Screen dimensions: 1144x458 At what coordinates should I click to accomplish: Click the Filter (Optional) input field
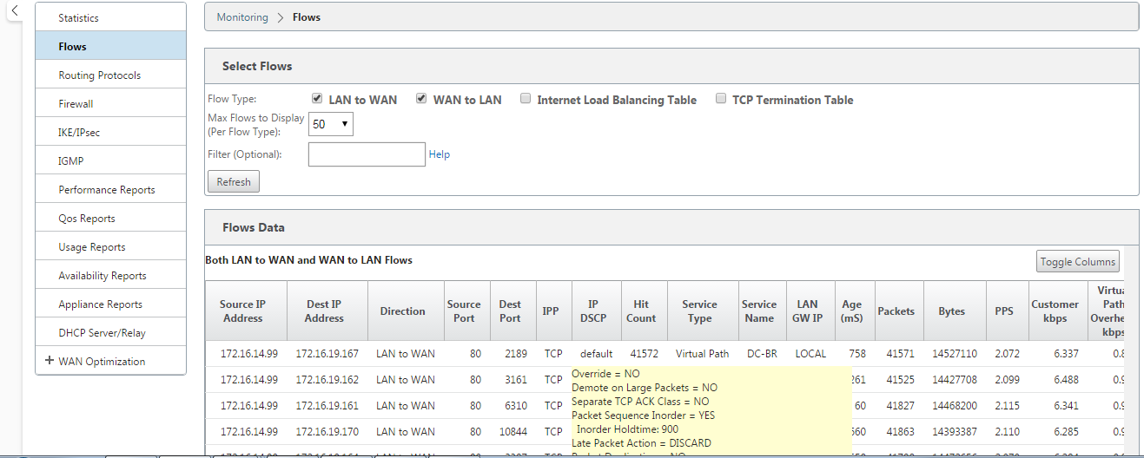click(x=367, y=154)
